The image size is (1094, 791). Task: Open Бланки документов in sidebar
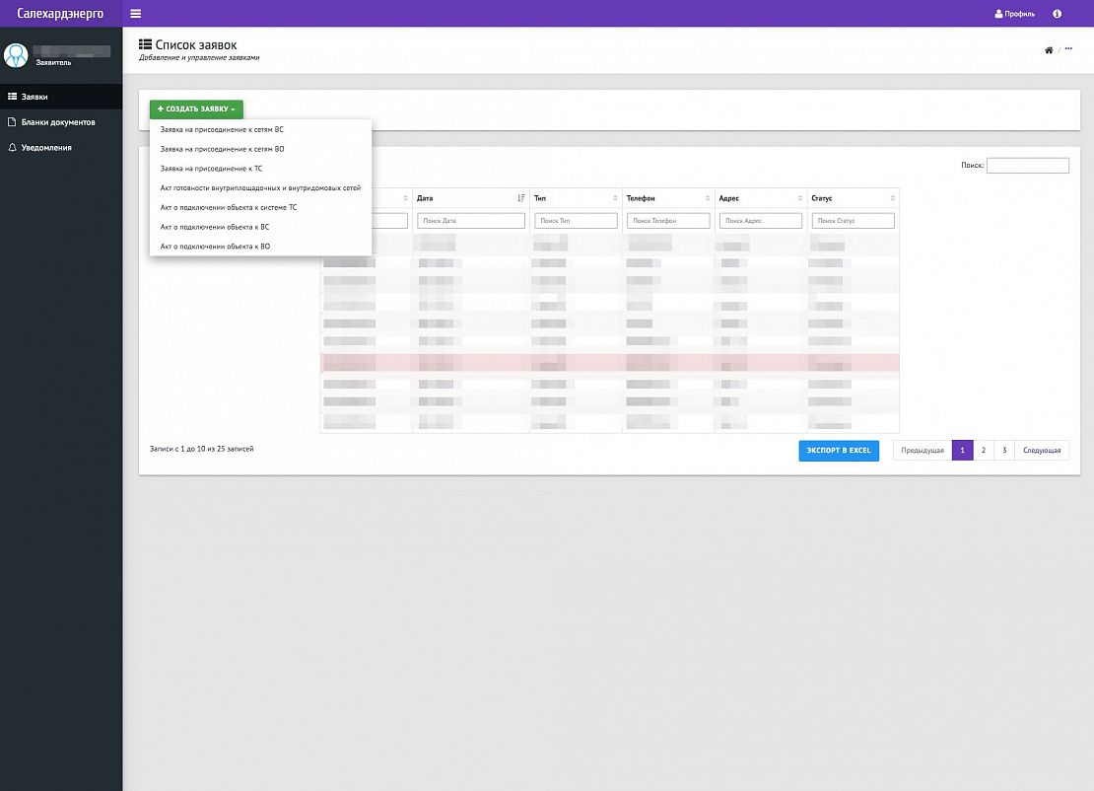click(57, 122)
